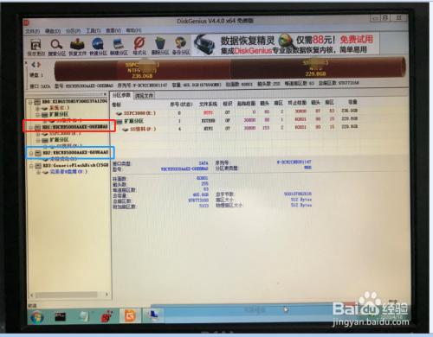Click the notepad-style taskbar icon
This screenshot has height=337, width=433.
pyautogui.click(x=84, y=316)
